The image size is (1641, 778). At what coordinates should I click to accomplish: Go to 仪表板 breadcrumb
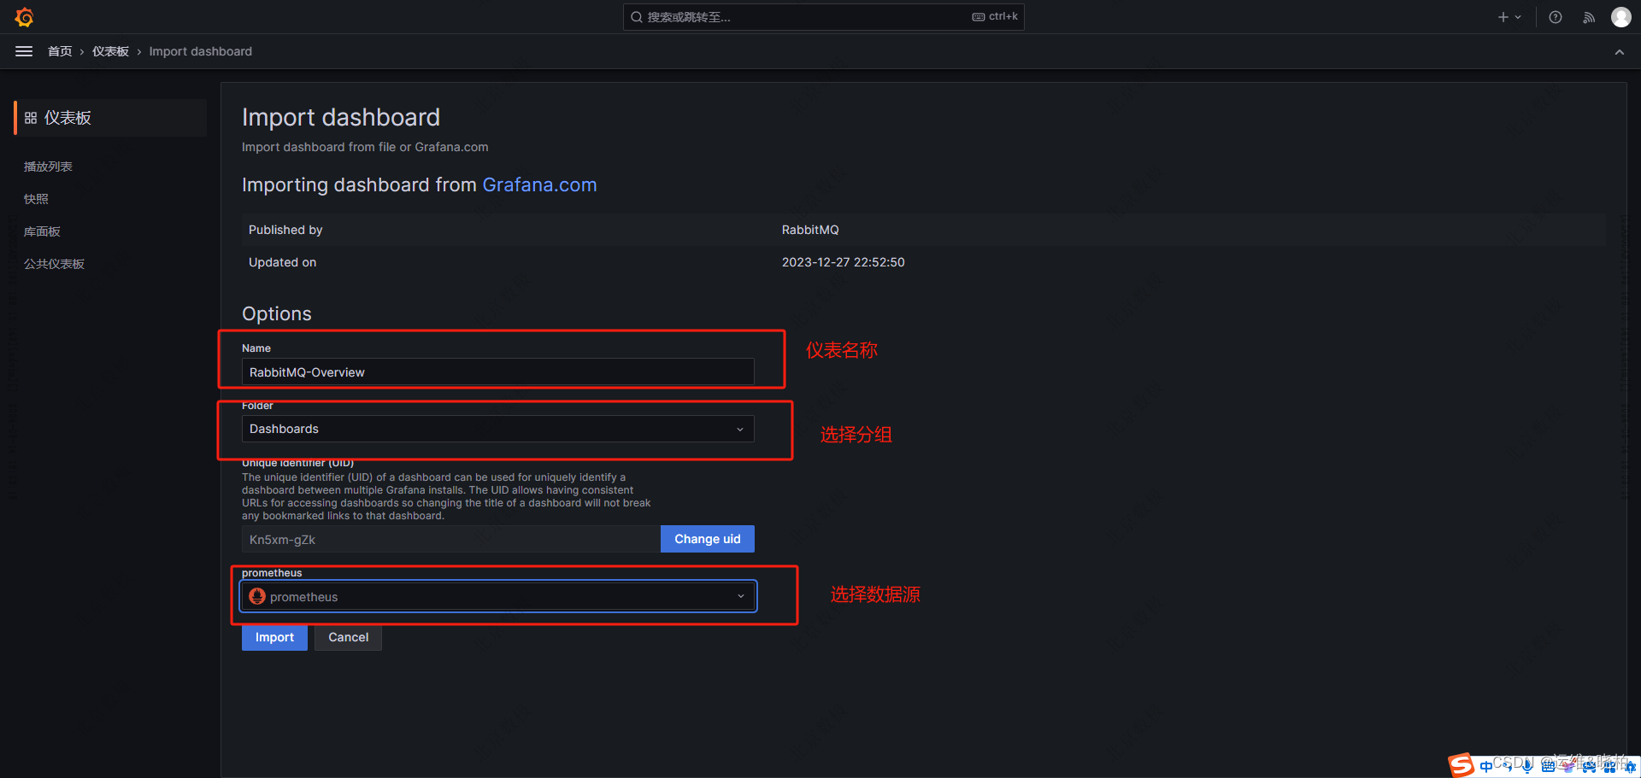pos(110,51)
